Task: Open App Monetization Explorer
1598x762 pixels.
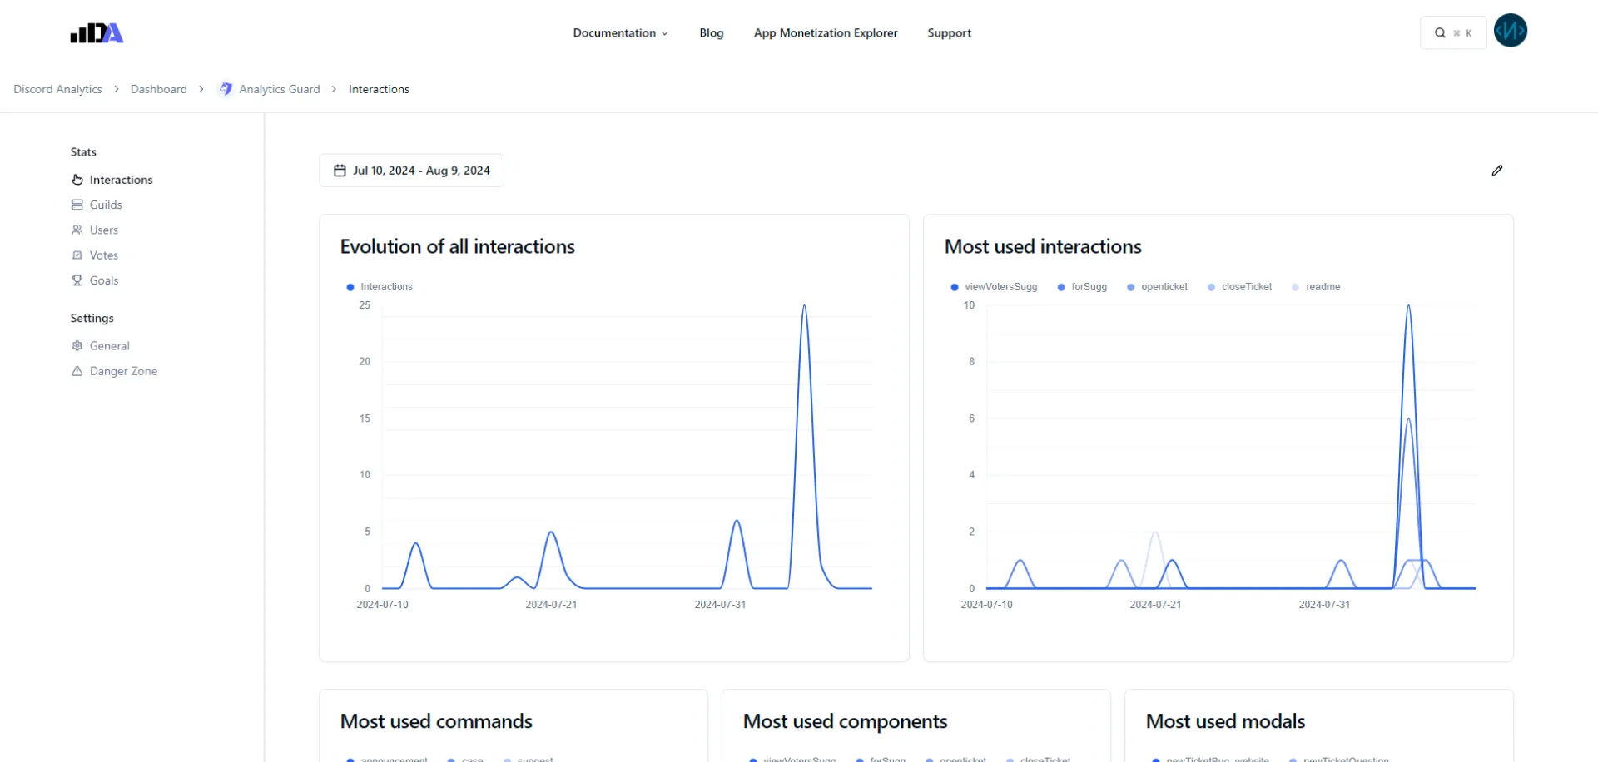Action: pyautogui.click(x=826, y=33)
